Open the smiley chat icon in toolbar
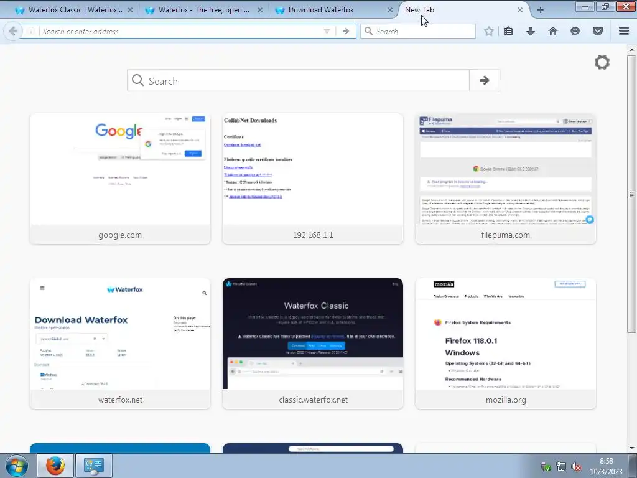 pos(575,31)
